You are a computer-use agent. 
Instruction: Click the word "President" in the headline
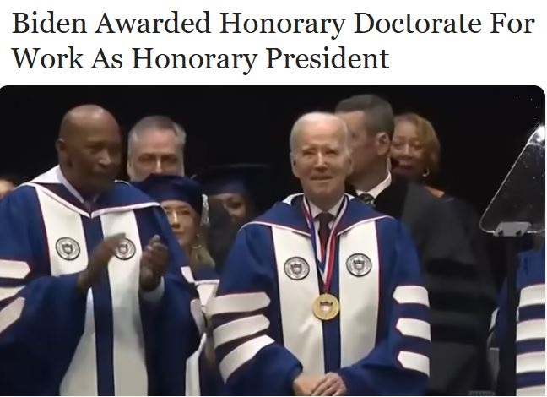(x=327, y=58)
